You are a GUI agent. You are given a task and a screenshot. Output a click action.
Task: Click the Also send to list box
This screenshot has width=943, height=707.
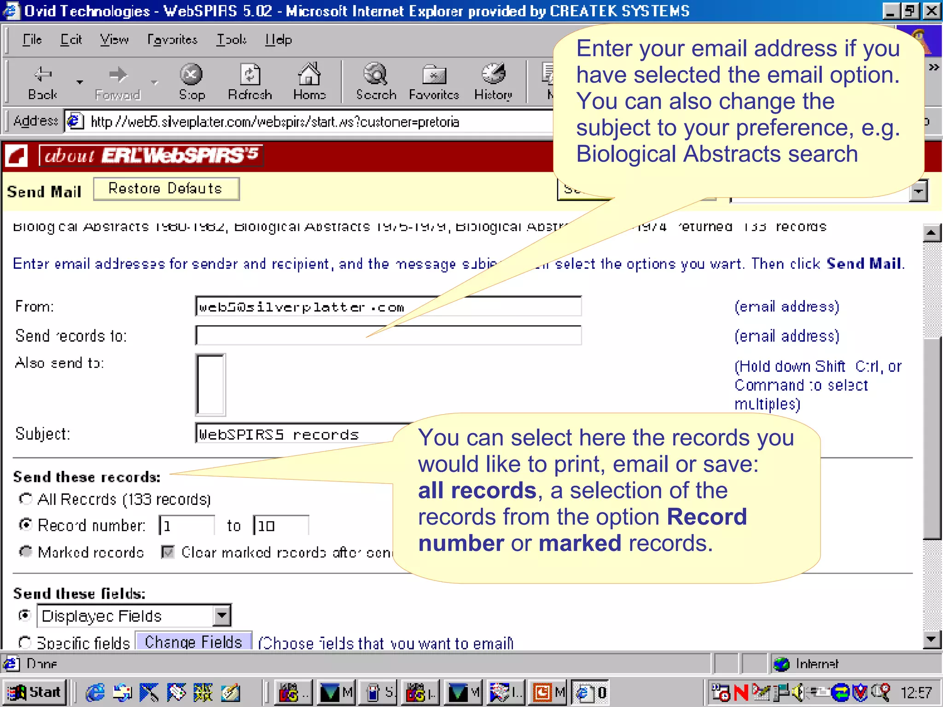[210, 385]
